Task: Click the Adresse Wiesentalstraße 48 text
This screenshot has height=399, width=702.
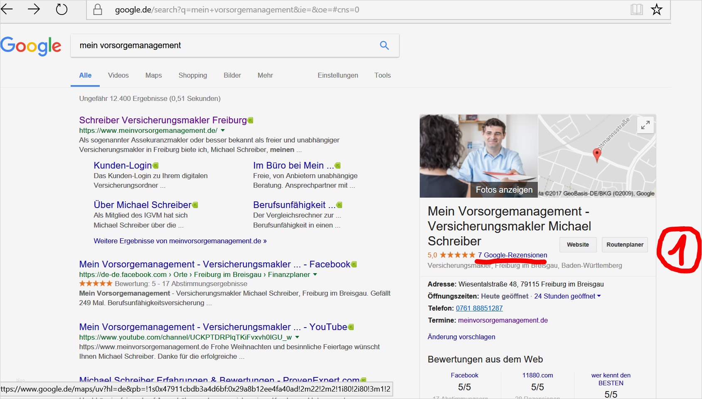Action: 516,284
